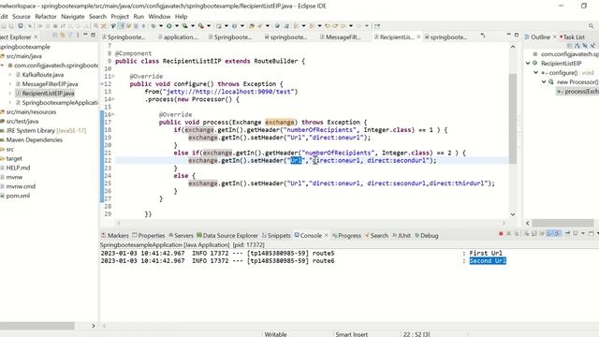This screenshot has height=337, width=599.
Task: Minimize the editor area
Action: (508, 35)
